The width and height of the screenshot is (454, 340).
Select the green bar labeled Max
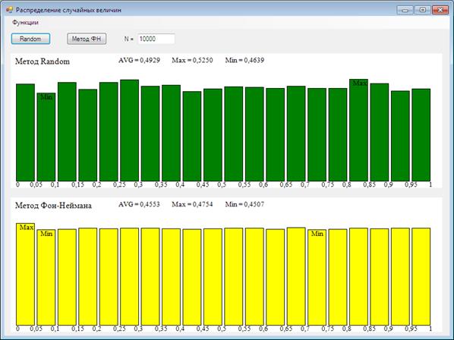[358, 130]
